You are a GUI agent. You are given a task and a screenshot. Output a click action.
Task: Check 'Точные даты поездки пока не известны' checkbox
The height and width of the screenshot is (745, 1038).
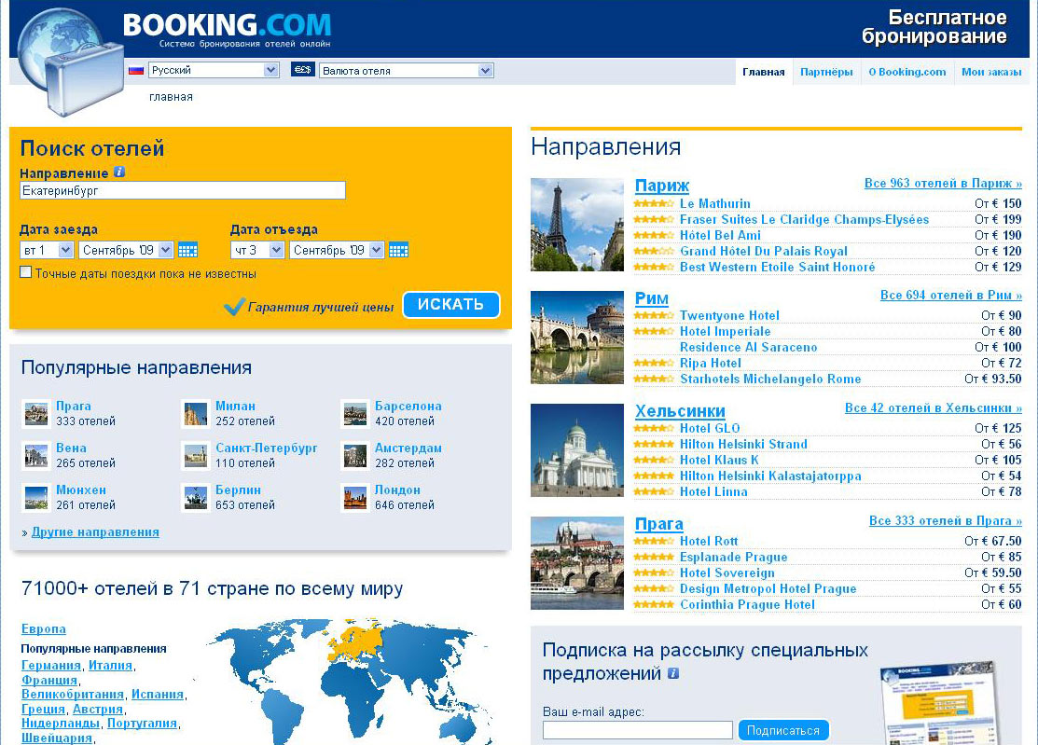[26, 272]
